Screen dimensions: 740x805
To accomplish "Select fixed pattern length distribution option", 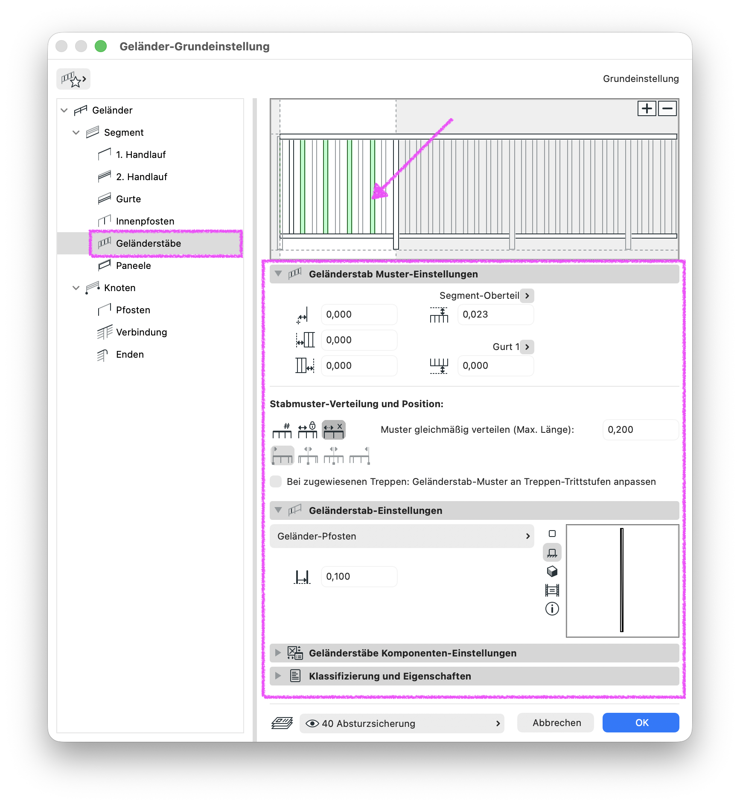I will tap(308, 430).
